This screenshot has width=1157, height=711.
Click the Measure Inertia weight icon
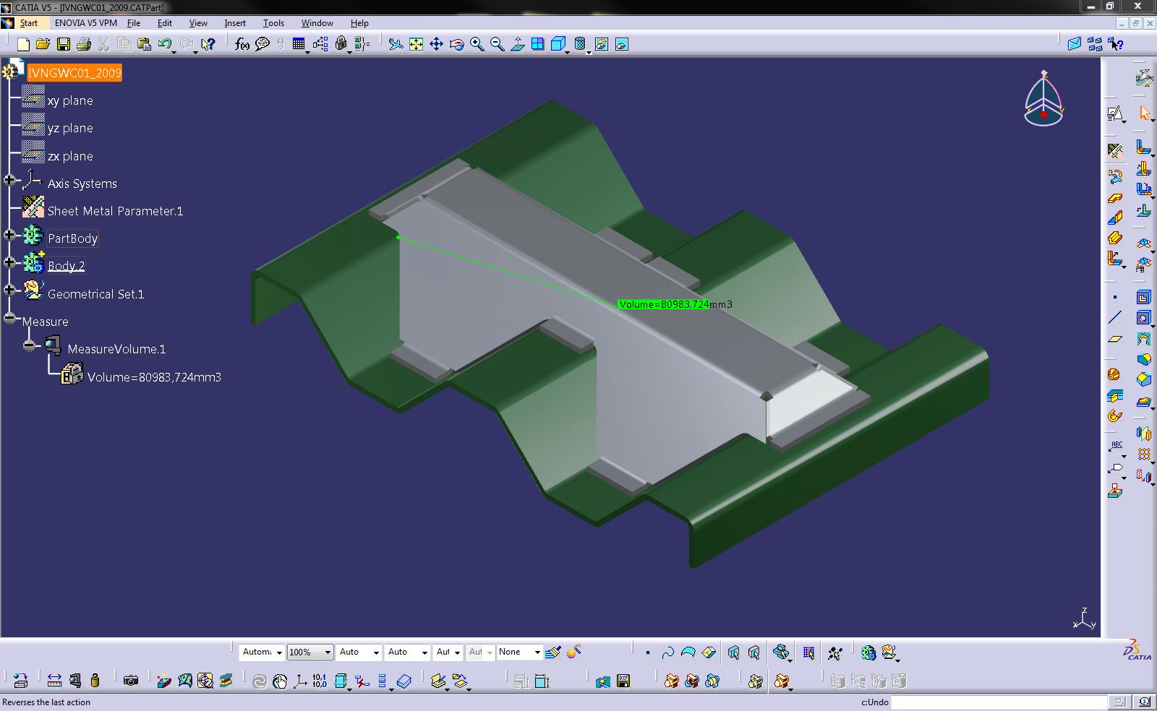point(95,680)
